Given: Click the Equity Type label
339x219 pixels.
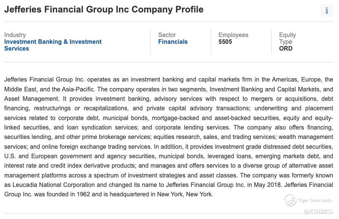Looking at the screenshot, I should [x=287, y=38].
